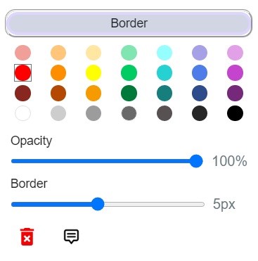This screenshot has width=258, height=261.
Task: Open the comment speech bubble icon
Action: click(x=71, y=236)
